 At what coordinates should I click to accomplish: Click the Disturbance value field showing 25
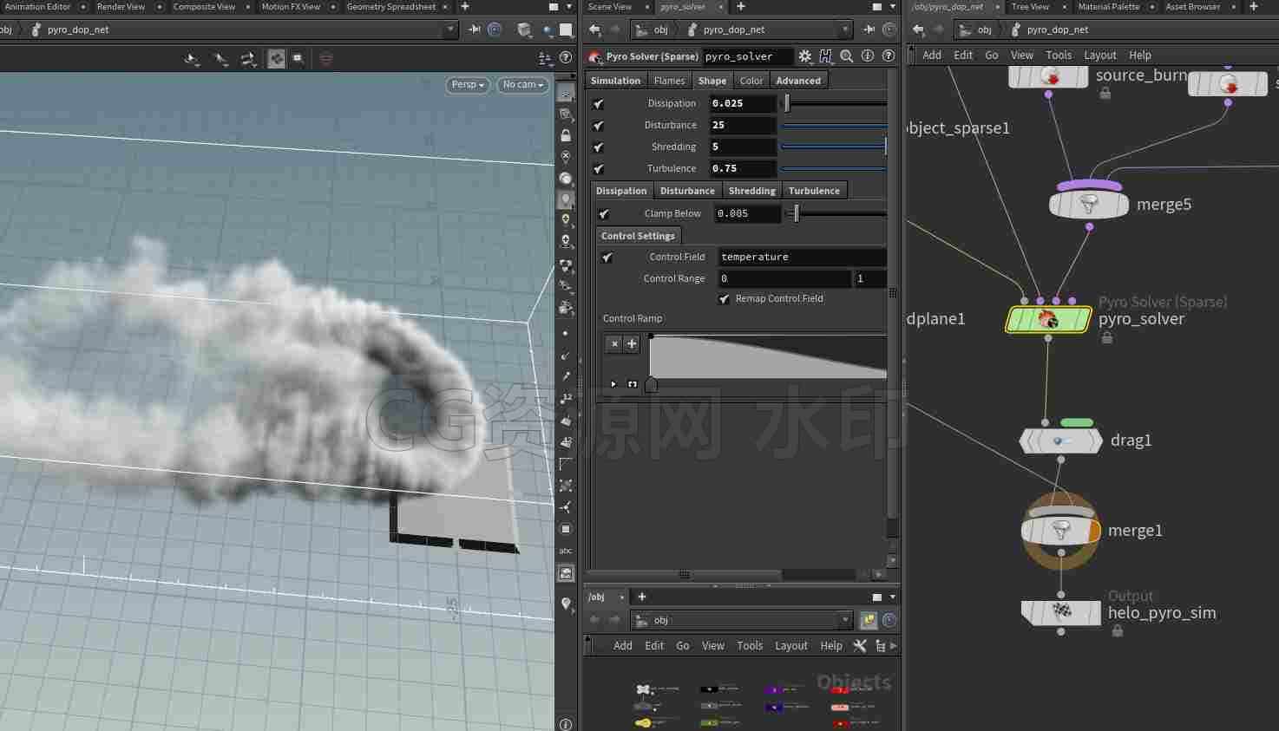coord(743,126)
